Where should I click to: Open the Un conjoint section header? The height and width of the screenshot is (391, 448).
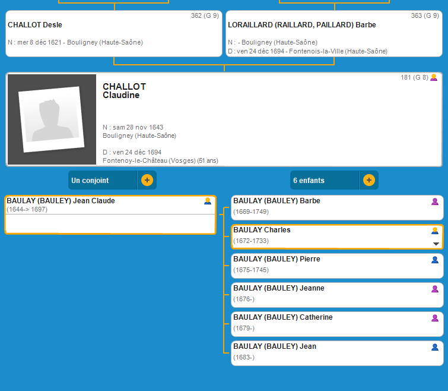point(102,180)
